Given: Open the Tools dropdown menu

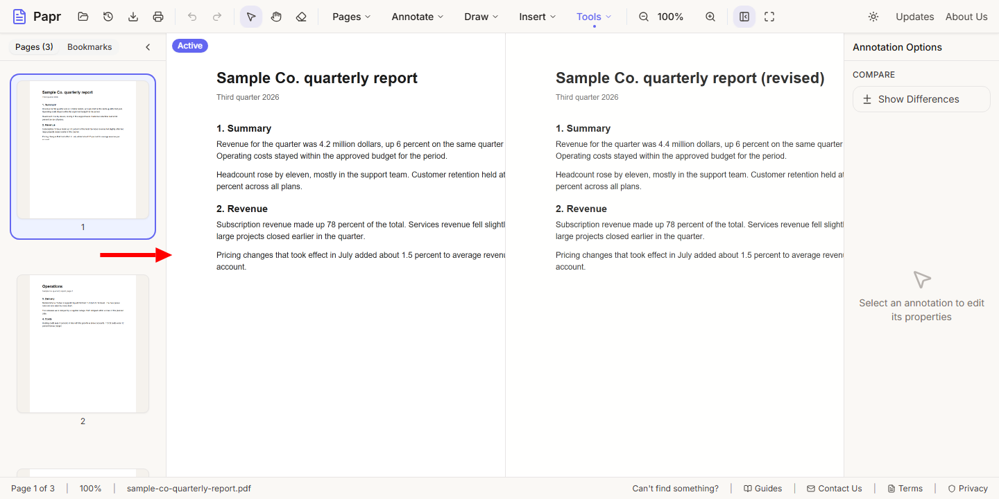Looking at the screenshot, I should [595, 17].
